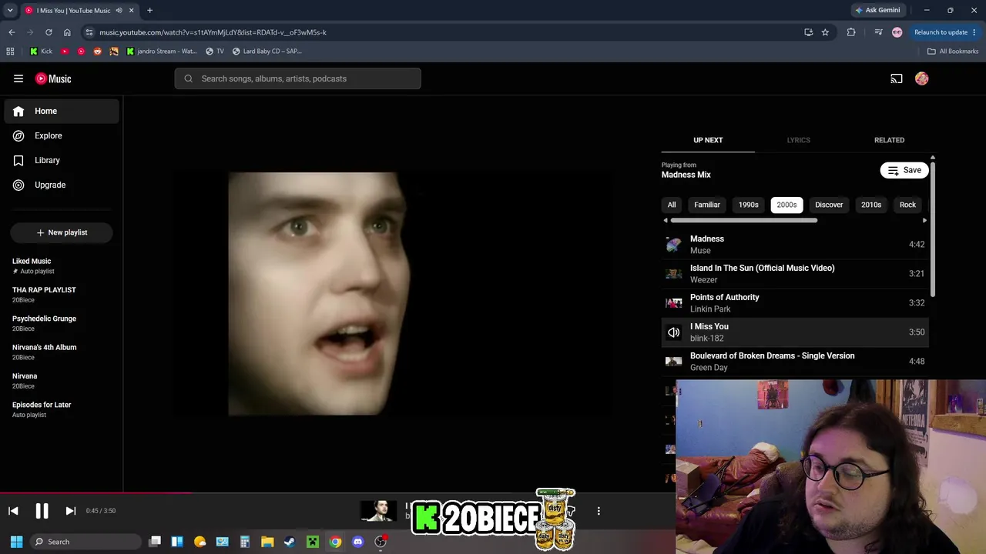The height and width of the screenshot is (554, 986).
Task: Pause the playing song
Action: [x=42, y=511]
